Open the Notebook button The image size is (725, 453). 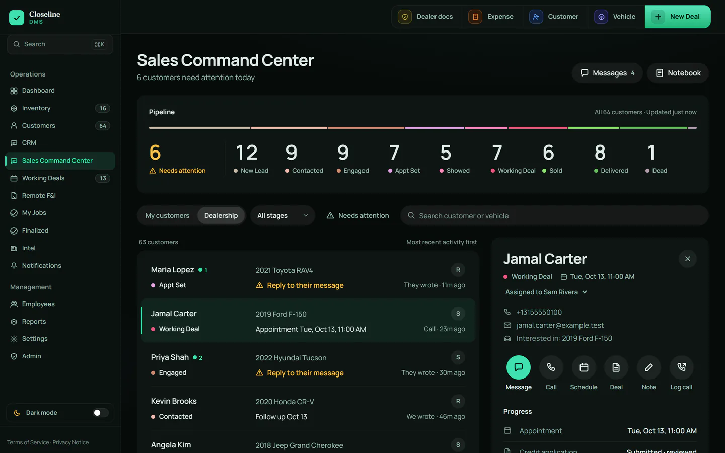(678, 73)
